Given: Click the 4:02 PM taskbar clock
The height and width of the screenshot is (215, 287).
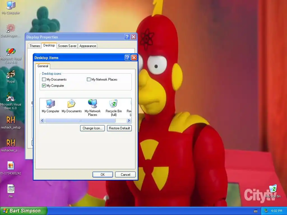Looking at the screenshot, I should click(x=277, y=211).
